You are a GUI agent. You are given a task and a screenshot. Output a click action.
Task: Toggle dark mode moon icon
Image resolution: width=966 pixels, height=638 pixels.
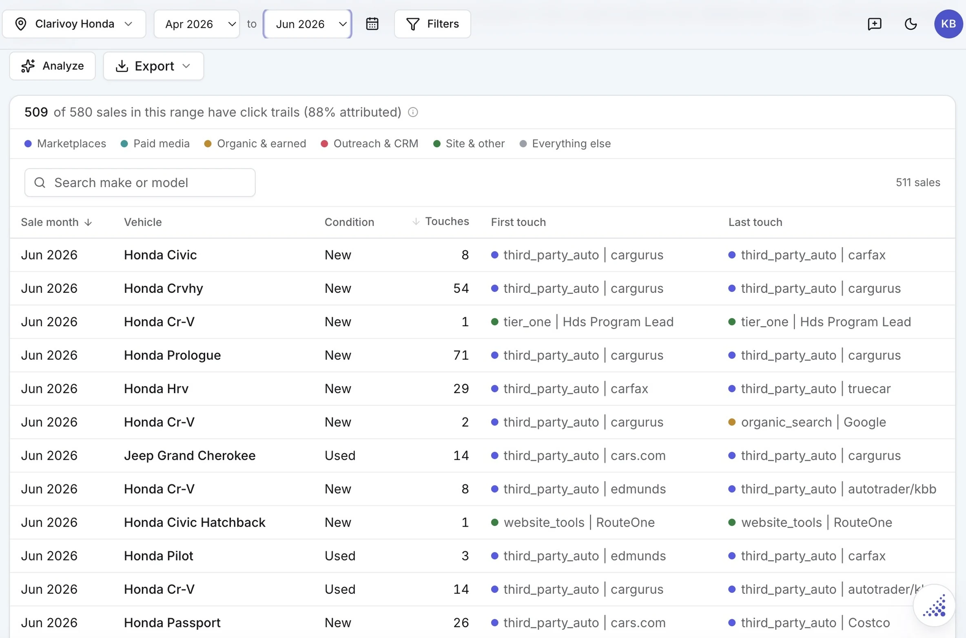coord(911,24)
